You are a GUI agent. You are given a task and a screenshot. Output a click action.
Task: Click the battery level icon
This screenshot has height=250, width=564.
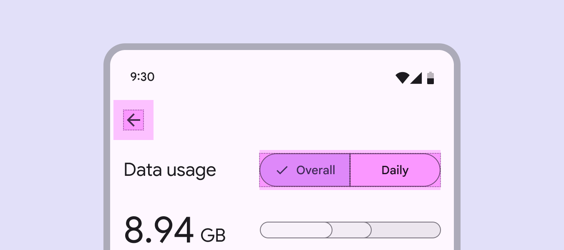pyautogui.click(x=431, y=78)
